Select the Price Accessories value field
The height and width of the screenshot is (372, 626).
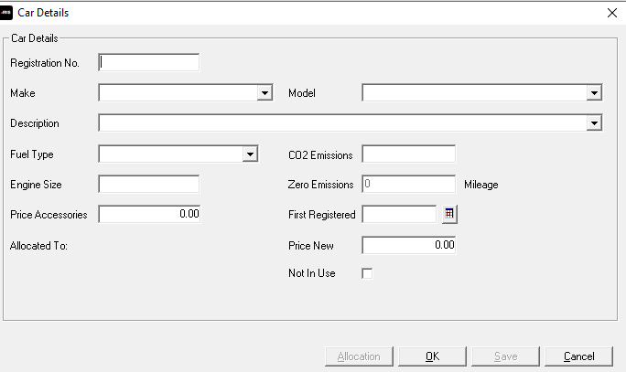[x=149, y=214]
